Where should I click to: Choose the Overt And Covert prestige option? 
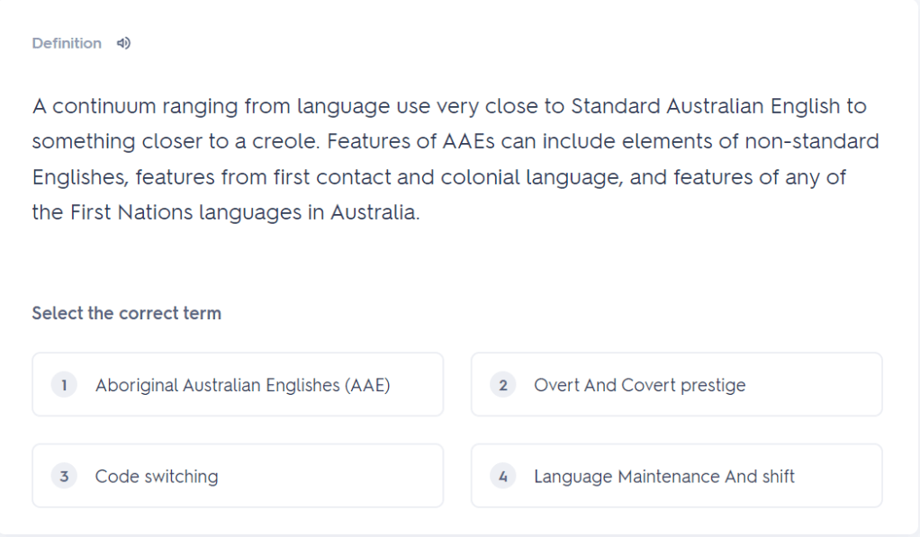point(639,385)
